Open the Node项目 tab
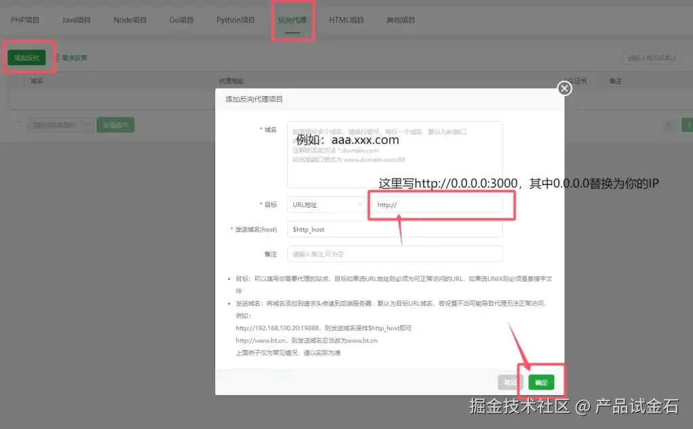The height and width of the screenshot is (429, 693). (x=129, y=20)
